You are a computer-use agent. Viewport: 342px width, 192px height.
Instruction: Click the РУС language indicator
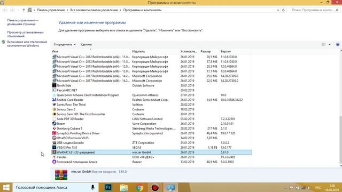(318, 188)
